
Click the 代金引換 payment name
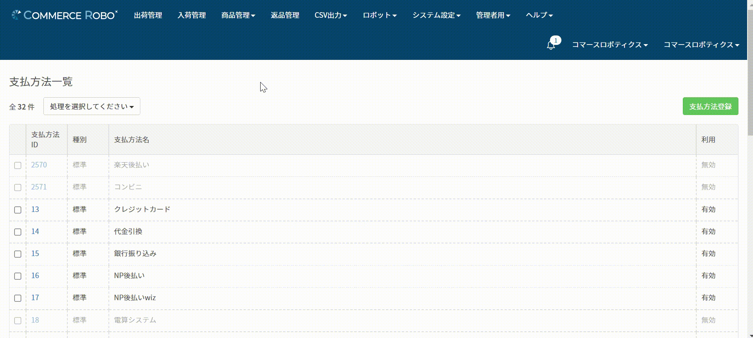pos(128,231)
